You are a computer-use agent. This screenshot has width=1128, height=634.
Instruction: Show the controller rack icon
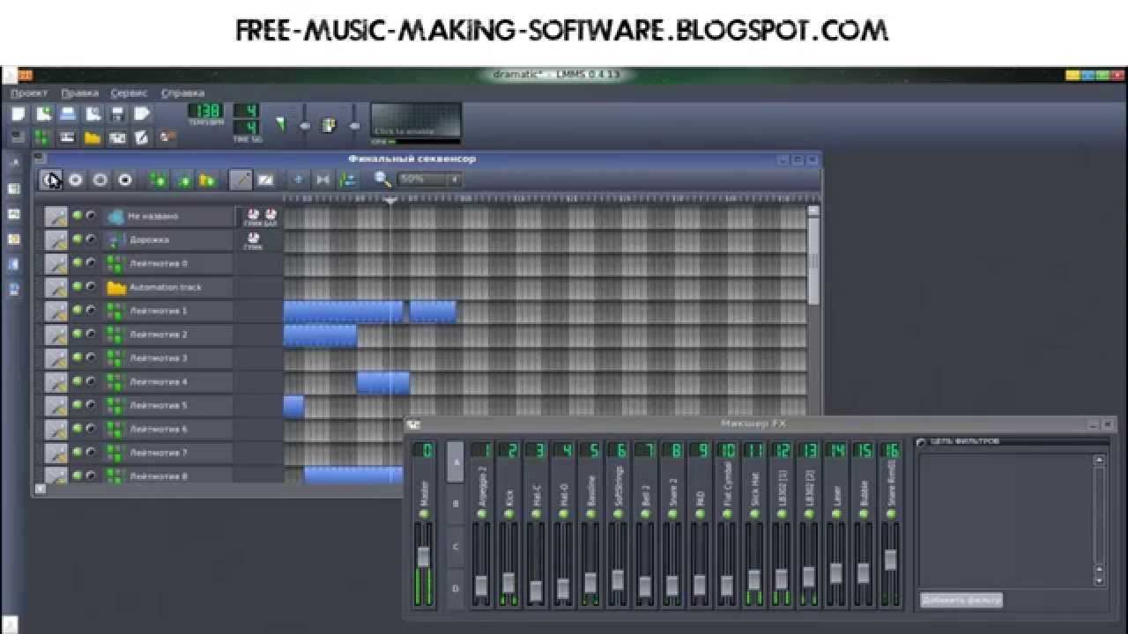(167, 137)
